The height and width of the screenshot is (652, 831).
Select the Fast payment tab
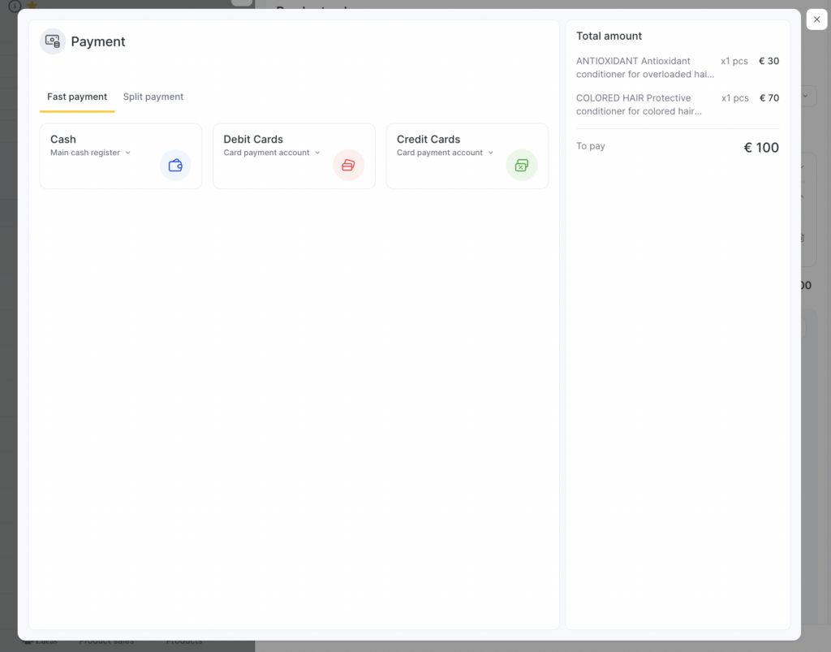77,97
